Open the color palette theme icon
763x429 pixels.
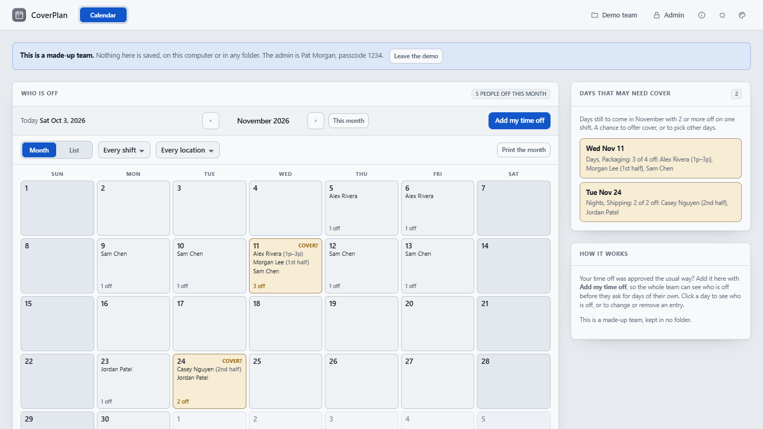742,15
